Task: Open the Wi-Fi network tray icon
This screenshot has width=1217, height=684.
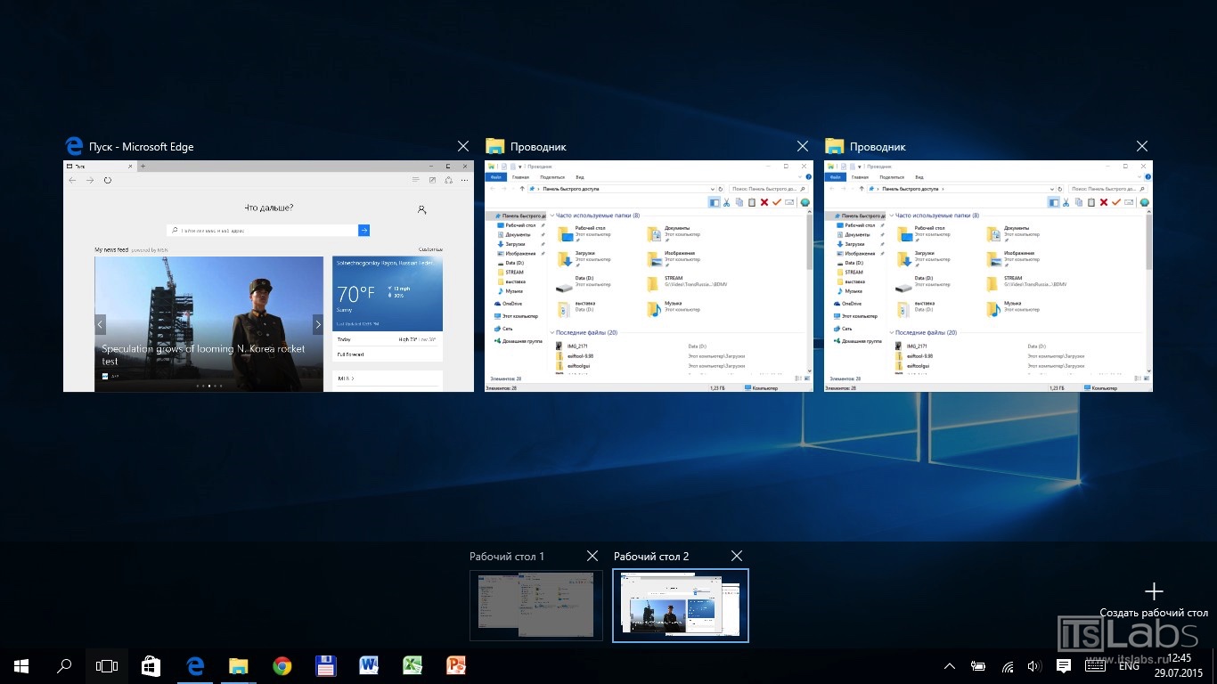Action: (1008, 666)
